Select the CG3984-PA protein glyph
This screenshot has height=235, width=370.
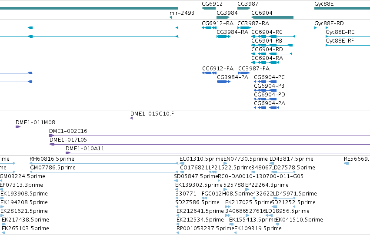click(x=224, y=82)
